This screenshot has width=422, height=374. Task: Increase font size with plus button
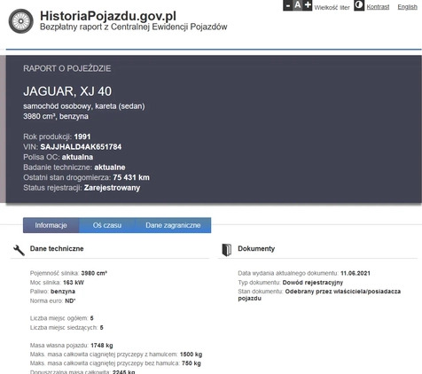pos(308,5)
